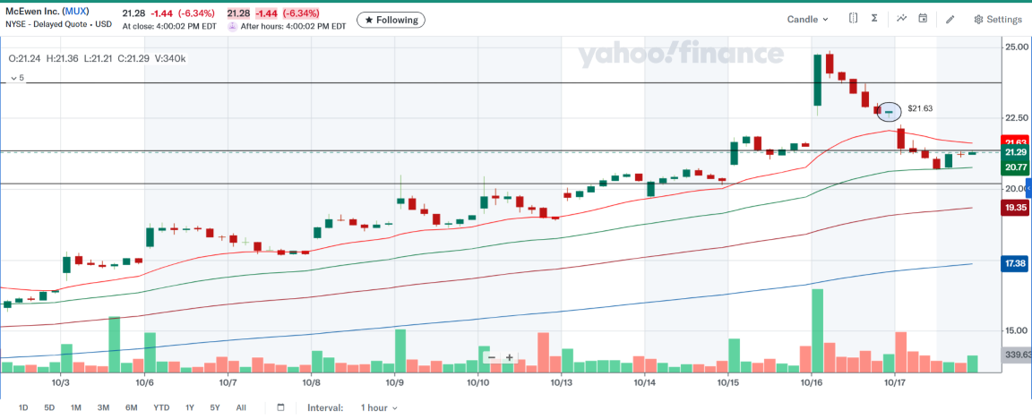Select the 1D range

click(23, 408)
